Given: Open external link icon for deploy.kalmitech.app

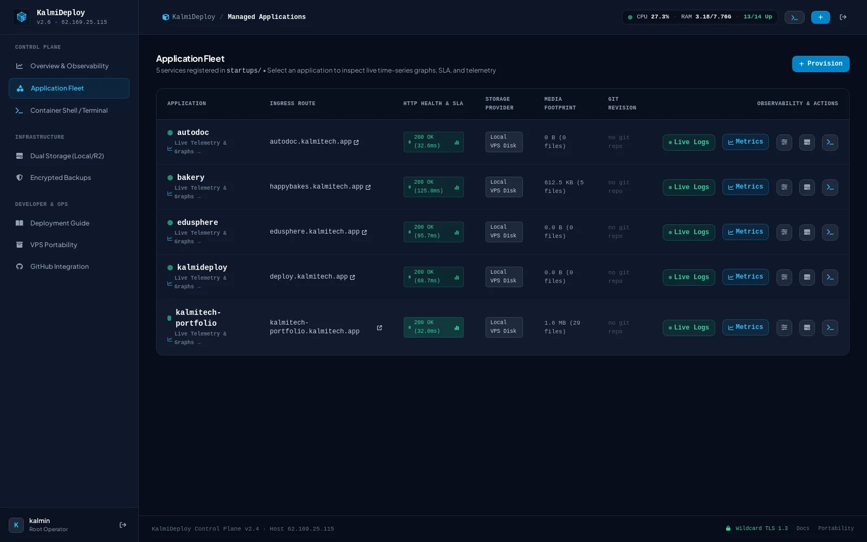Looking at the screenshot, I should pos(352,277).
